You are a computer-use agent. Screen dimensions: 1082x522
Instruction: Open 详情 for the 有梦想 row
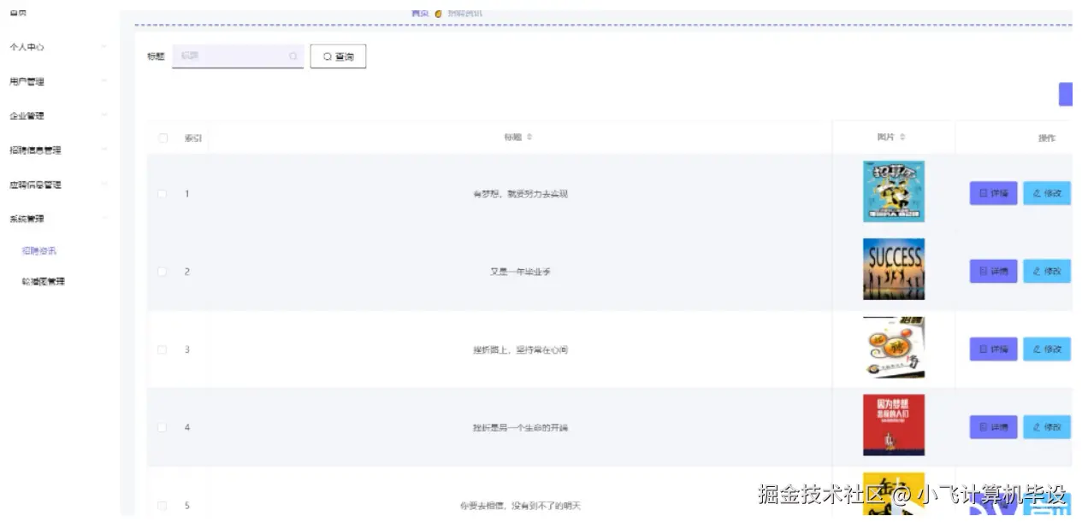pos(993,193)
